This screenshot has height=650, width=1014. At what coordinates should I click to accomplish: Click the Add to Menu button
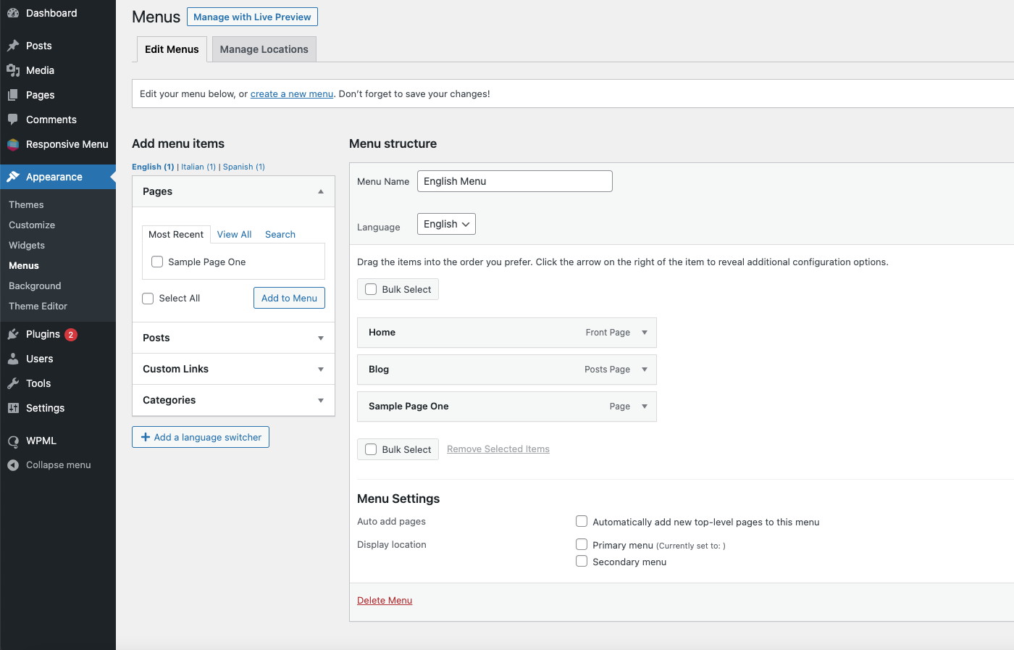(x=289, y=298)
